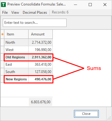Maximize the preview window

[x=90, y=5]
